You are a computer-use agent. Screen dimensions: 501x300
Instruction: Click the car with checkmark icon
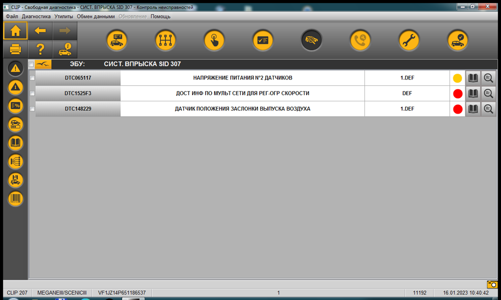pyautogui.click(x=457, y=40)
